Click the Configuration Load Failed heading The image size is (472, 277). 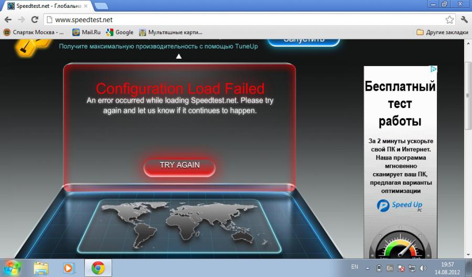[180, 89]
